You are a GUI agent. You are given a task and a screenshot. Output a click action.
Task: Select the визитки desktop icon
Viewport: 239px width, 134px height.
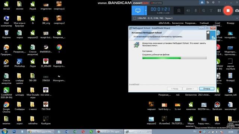[6, 120]
